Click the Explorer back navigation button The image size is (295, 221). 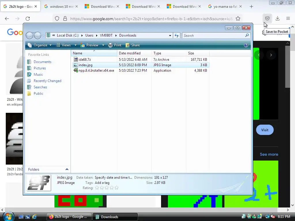(x=30, y=35)
